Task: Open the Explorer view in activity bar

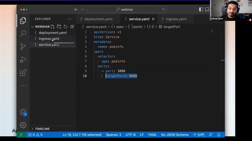Action: [23, 21]
